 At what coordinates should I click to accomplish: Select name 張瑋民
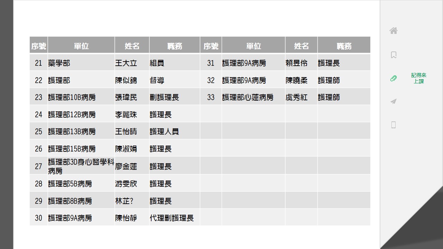126,97
